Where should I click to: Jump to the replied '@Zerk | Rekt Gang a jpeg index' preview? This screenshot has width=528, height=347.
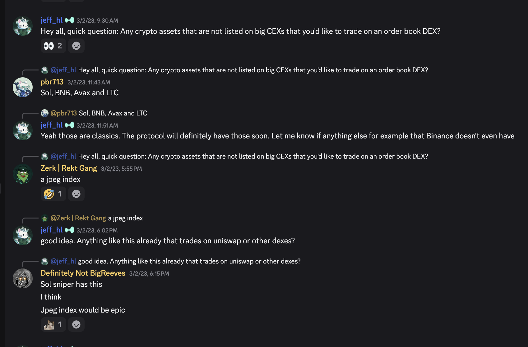125,218
